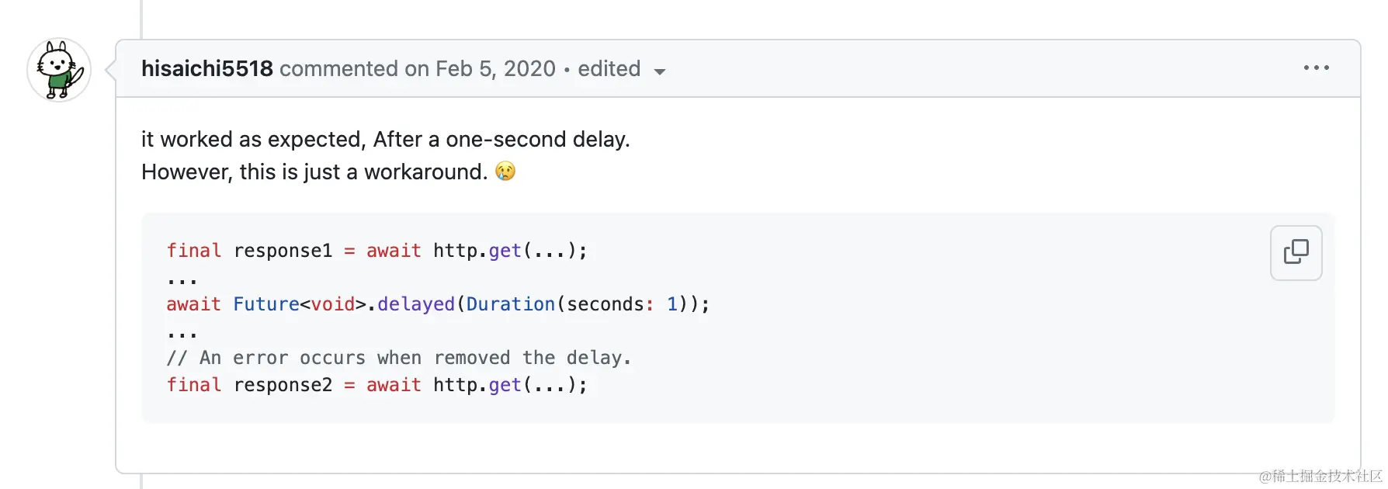The height and width of the screenshot is (489, 1388).
Task: Click the profile picture beside the comment
Action: click(x=59, y=70)
